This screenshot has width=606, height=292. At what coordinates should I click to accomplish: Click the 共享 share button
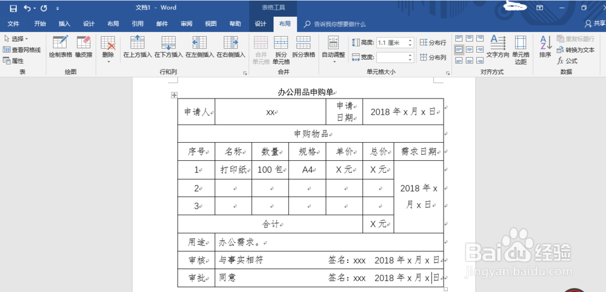point(595,24)
